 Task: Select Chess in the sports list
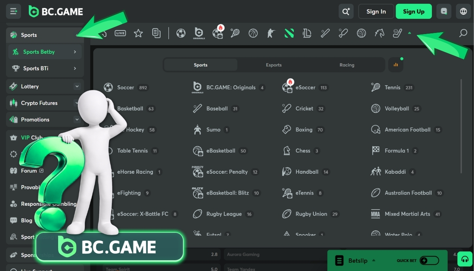tap(301, 151)
